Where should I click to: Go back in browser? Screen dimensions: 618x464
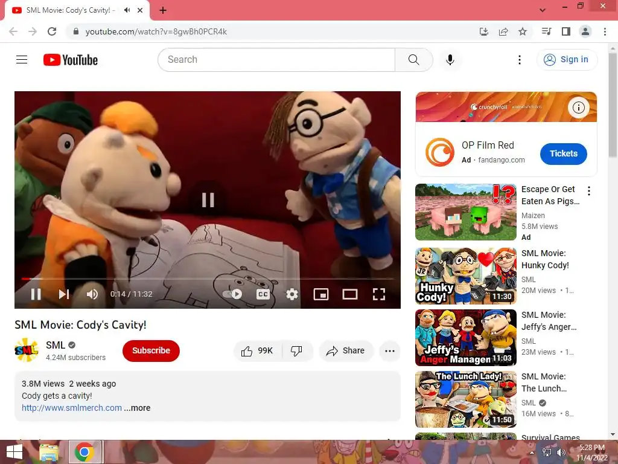click(x=13, y=31)
